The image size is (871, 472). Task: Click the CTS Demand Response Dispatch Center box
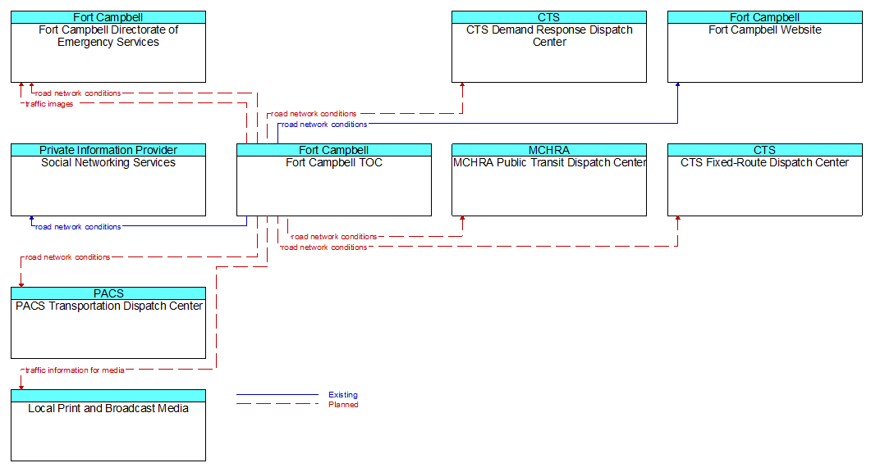(549, 48)
